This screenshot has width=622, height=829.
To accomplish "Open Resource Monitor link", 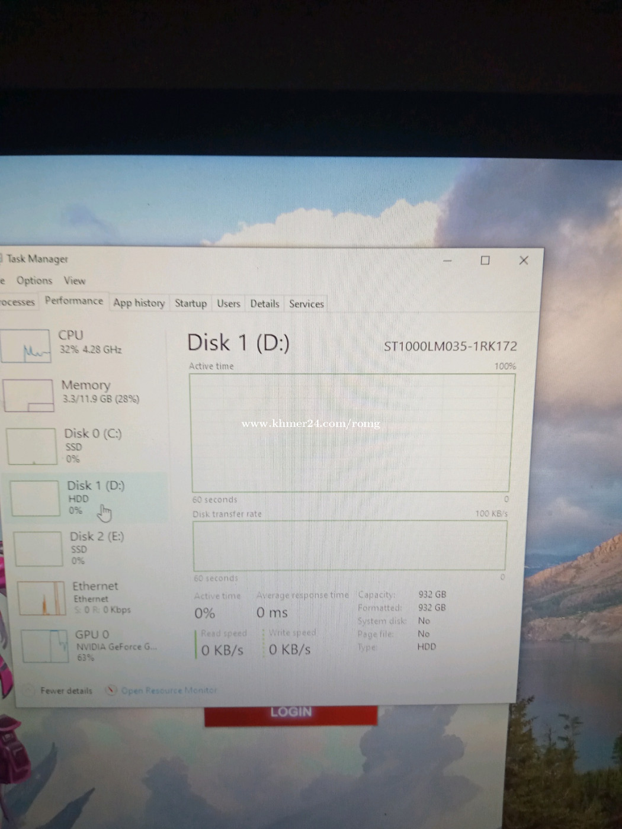I will point(169,690).
